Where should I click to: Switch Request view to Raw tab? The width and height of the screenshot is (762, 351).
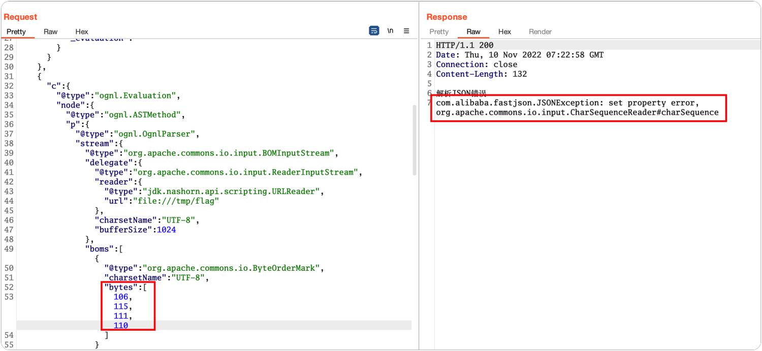[51, 31]
